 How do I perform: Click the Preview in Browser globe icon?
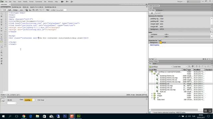tap(27, 10)
